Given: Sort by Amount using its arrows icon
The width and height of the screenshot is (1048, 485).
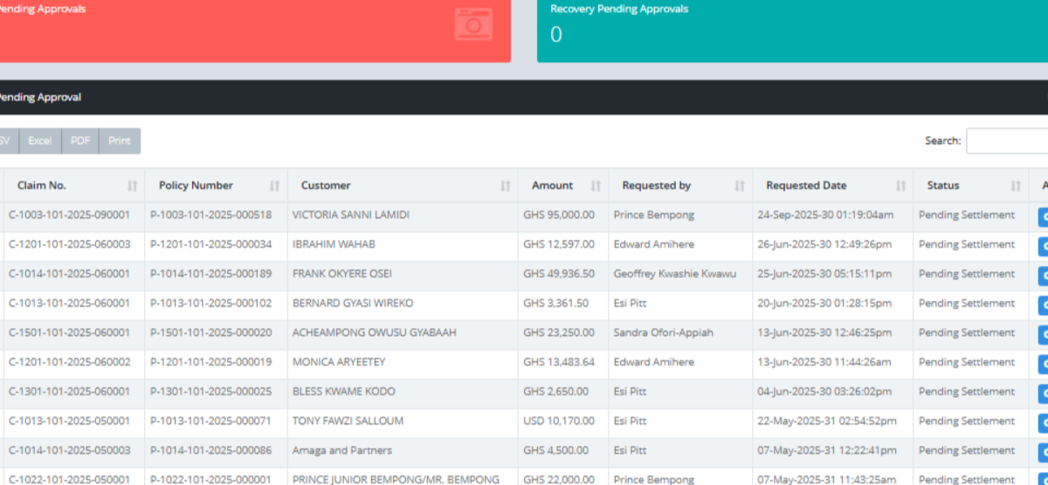Looking at the screenshot, I should click(x=596, y=186).
